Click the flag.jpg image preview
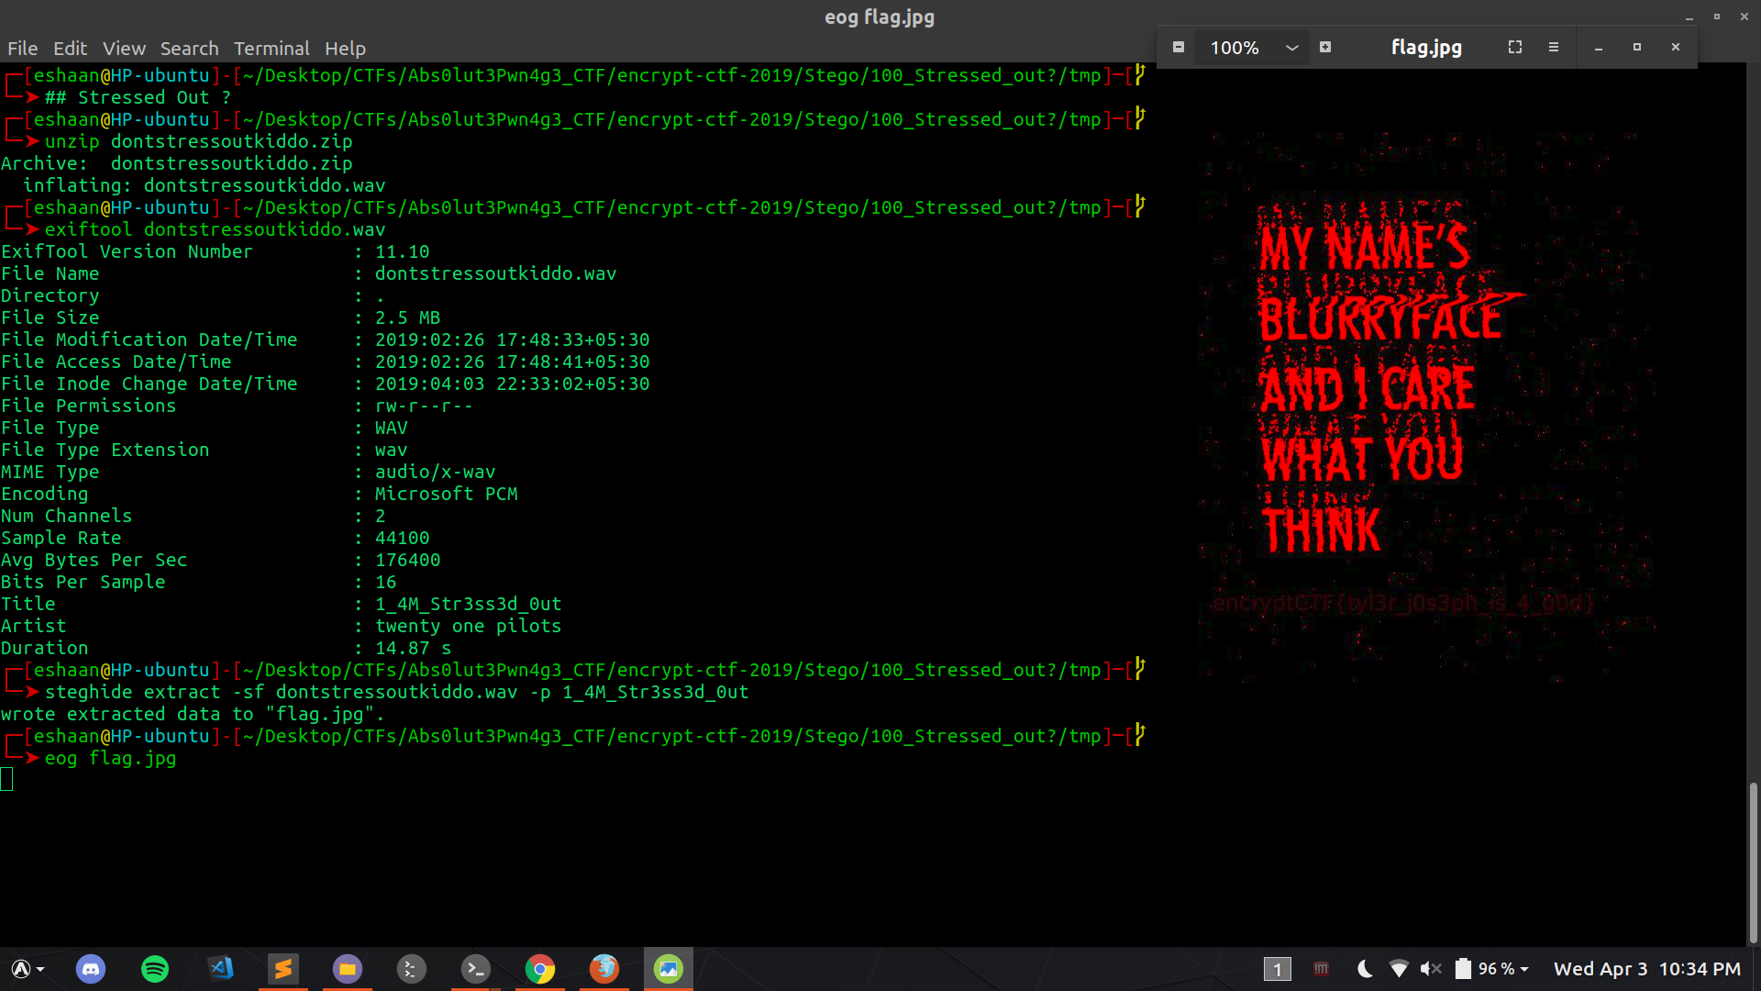 click(x=1426, y=404)
